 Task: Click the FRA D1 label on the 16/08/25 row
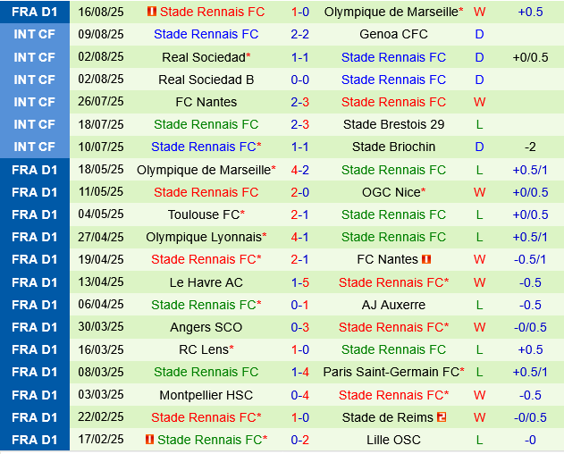34,12
